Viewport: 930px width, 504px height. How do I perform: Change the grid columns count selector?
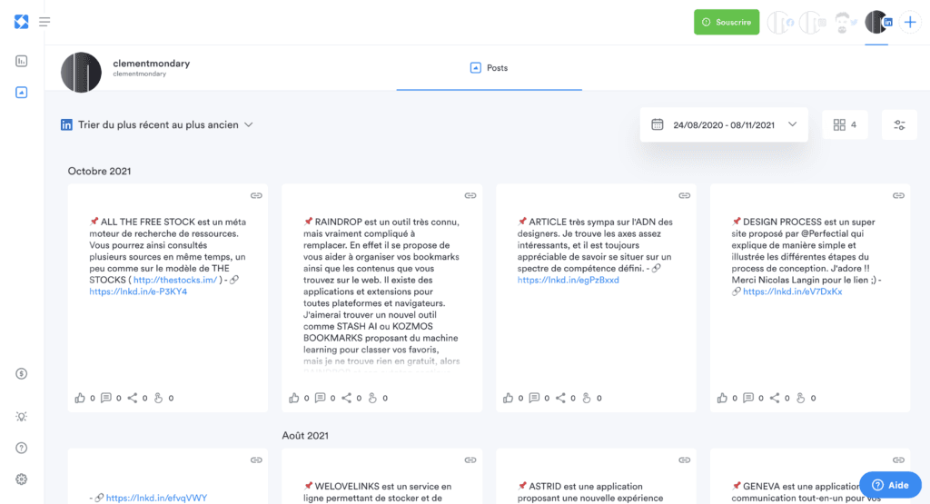[x=845, y=124]
